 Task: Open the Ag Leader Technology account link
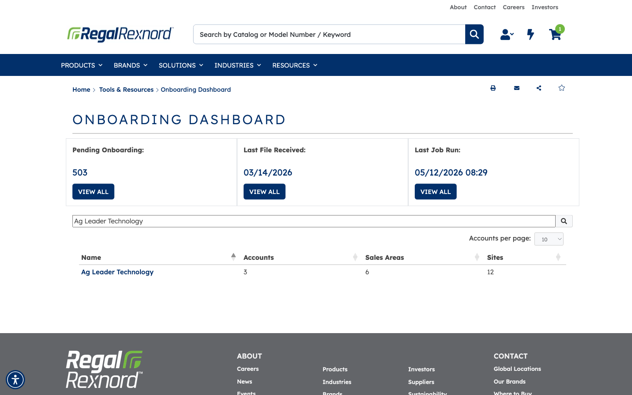coord(117,272)
